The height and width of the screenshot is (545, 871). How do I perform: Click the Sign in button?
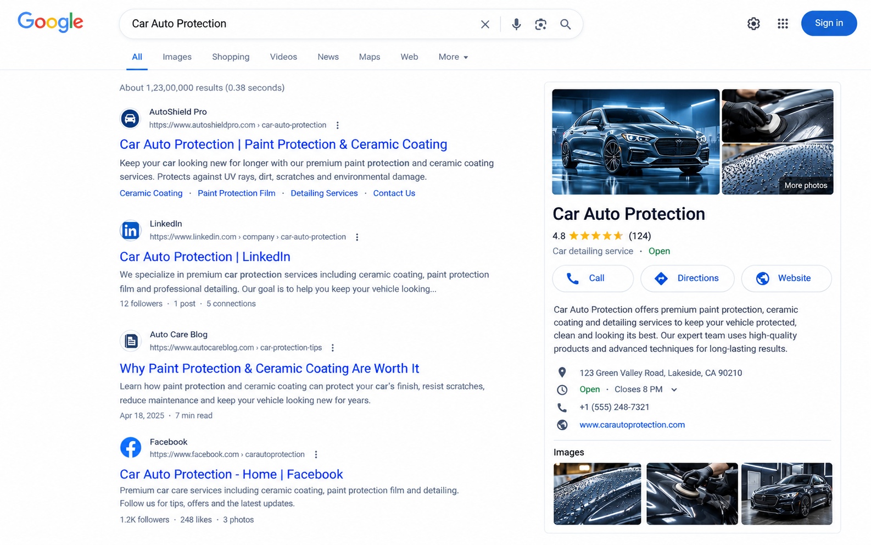click(x=829, y=23)
